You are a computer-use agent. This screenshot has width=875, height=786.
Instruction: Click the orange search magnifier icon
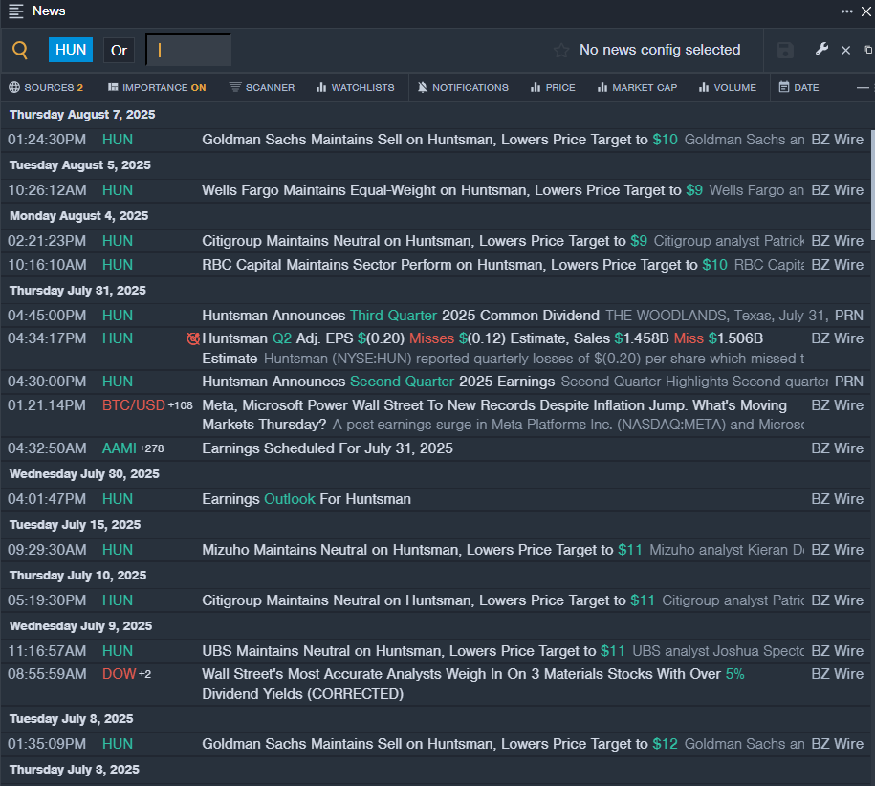20,51
